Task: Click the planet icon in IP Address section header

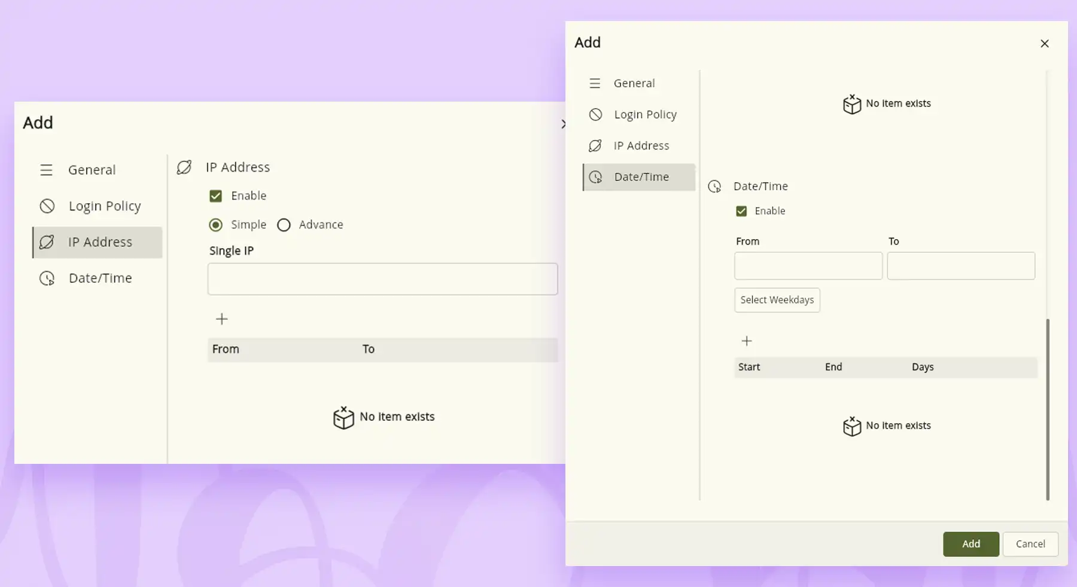Action: [184, 167]
